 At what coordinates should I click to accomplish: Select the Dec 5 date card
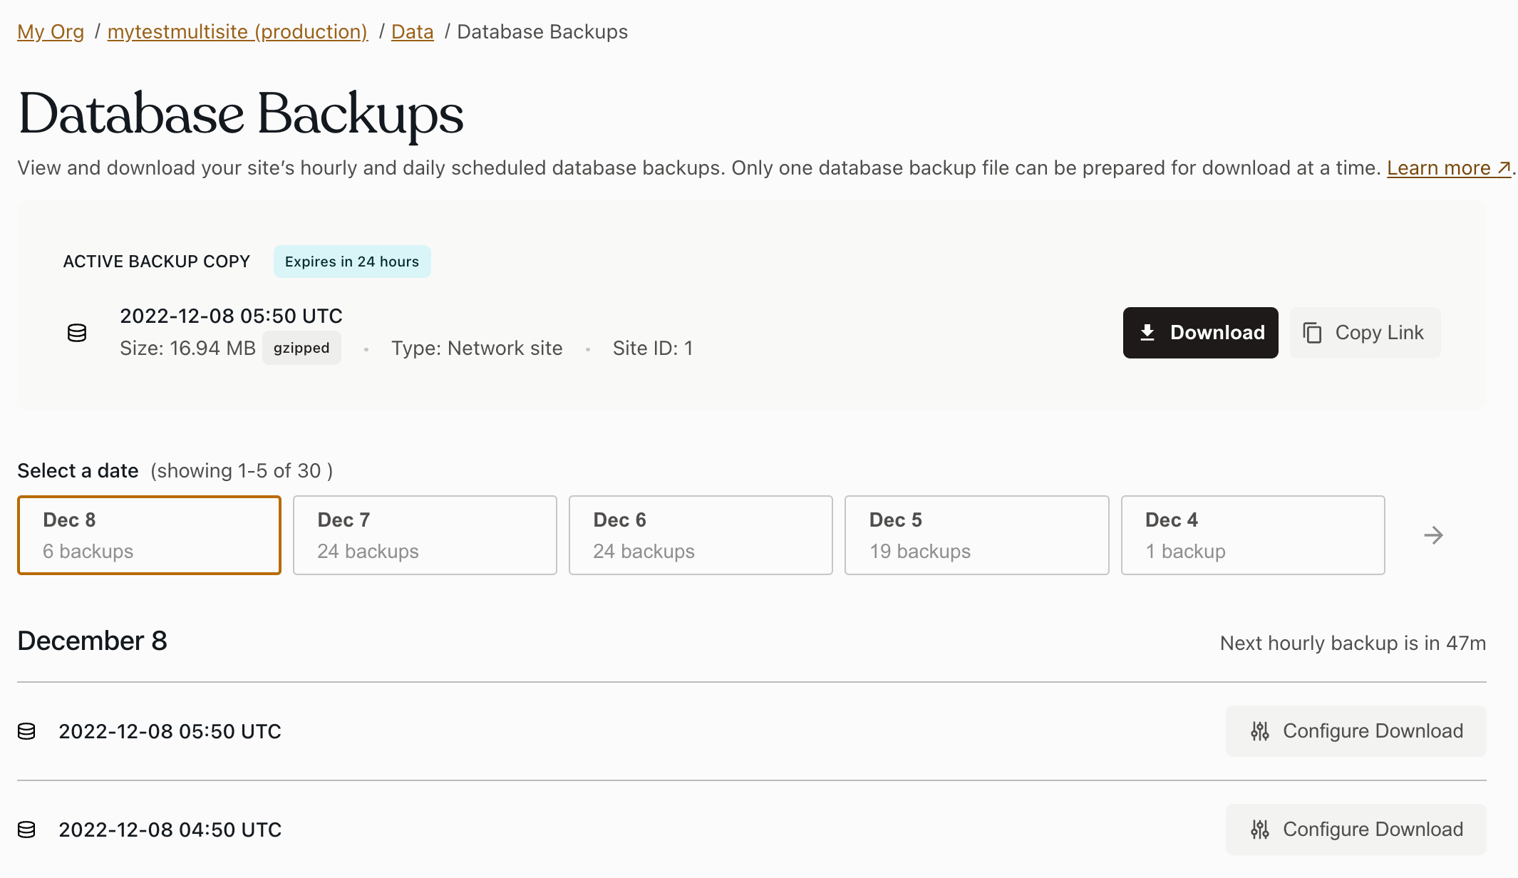click(976, 534)
